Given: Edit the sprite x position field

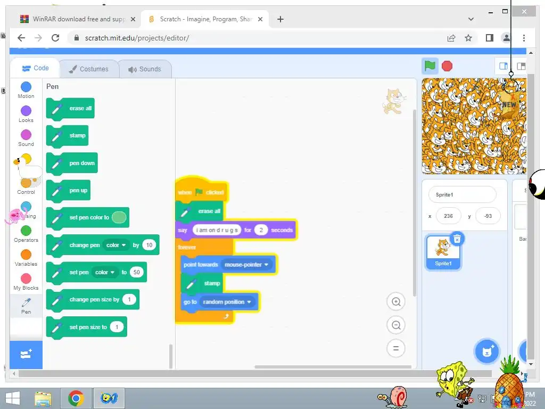Looking at the screenshot, I should tap(448, 216).
